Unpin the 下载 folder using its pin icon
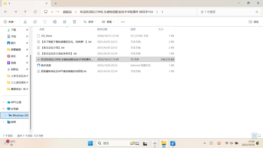 [x=27, y=30]
